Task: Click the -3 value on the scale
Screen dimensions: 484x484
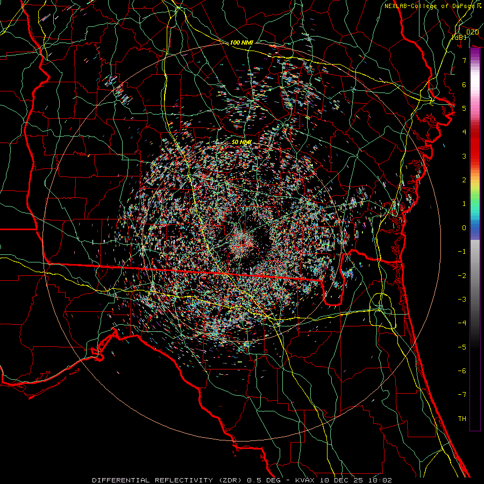Action: coord(462,300)
